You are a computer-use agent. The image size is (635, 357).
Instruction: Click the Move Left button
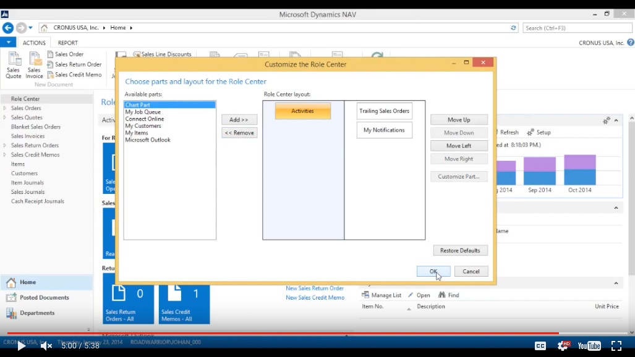coord(459,146)
